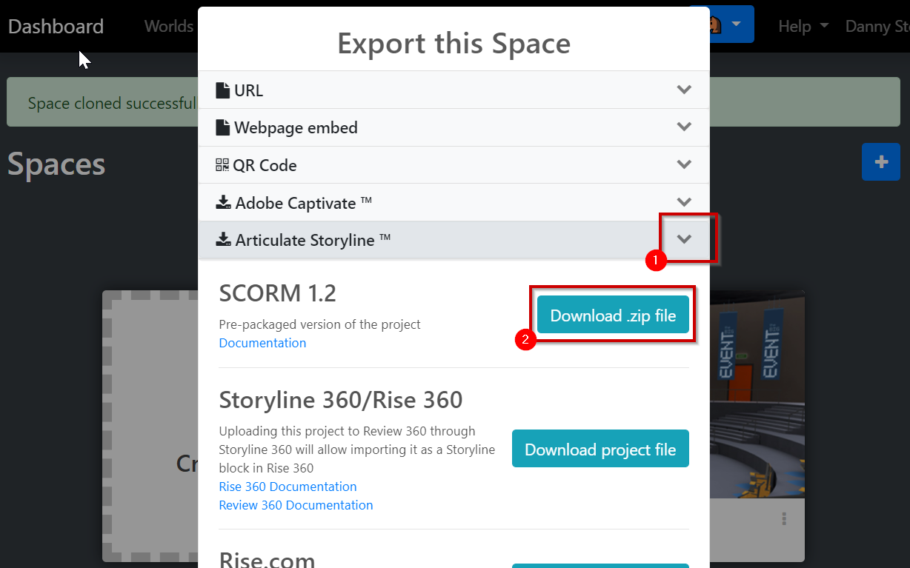
Task: Select the Adobe Captivate export row
Action: [x=454, y=202]
